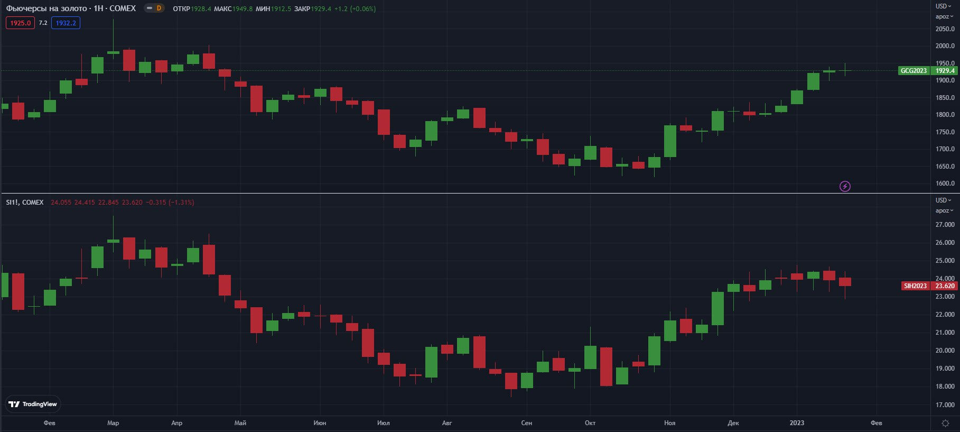
Task: Click the ОТКР 1928.4 open value
Action: click(192, 9)
